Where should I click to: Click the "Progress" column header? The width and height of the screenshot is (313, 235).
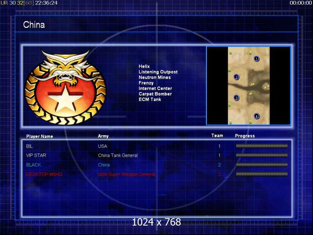click(x=245, y=136)
